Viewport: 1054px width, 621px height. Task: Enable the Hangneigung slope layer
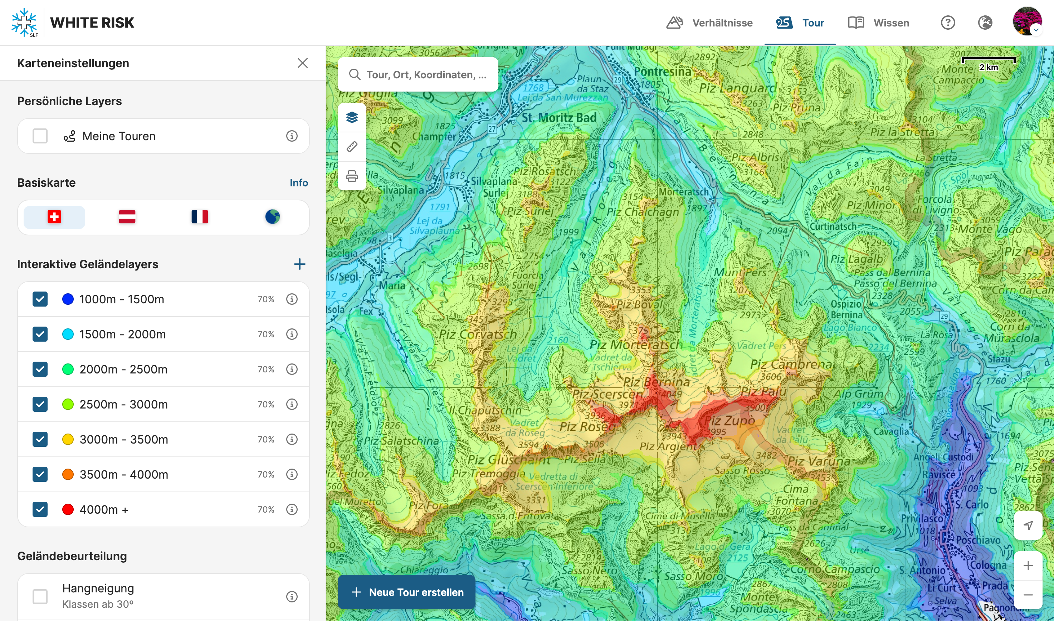pyautogui.click(x=40, y=596)
